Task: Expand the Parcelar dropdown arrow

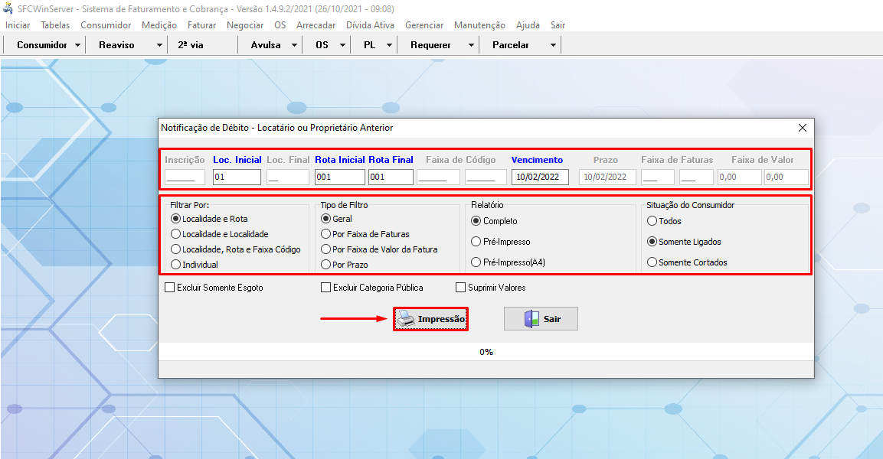Action: click(x=553, y=45)
